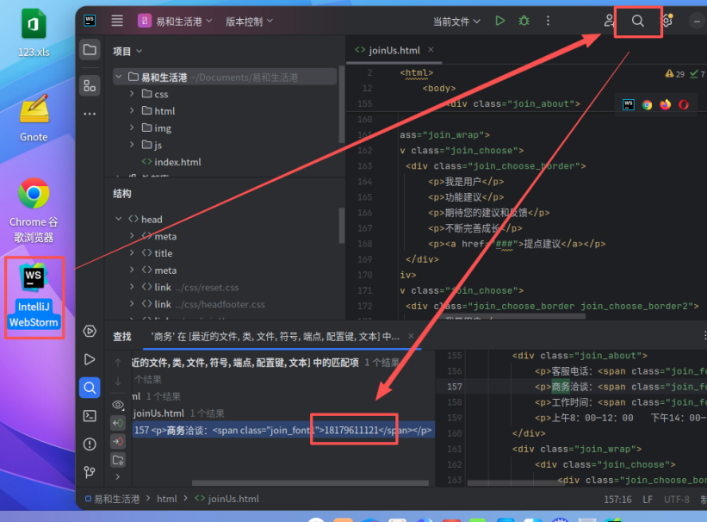Image resolution: width=707 pixels, height=522 pixels.
Task: Open Search Everywhere magnifier
Action: (637, 21)
